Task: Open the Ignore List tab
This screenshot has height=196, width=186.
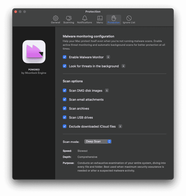Action: (129, 20)
